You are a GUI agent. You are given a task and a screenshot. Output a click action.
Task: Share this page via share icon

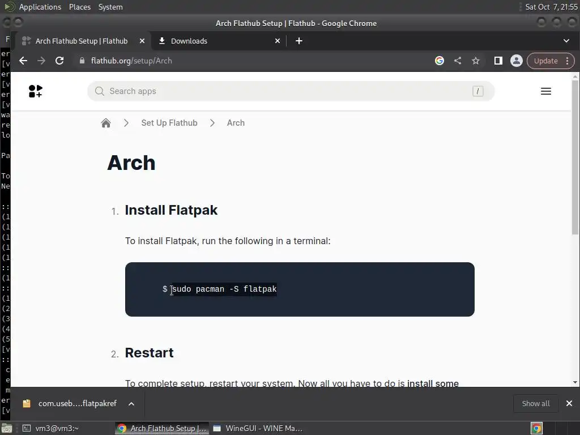[x=458, y=61]
